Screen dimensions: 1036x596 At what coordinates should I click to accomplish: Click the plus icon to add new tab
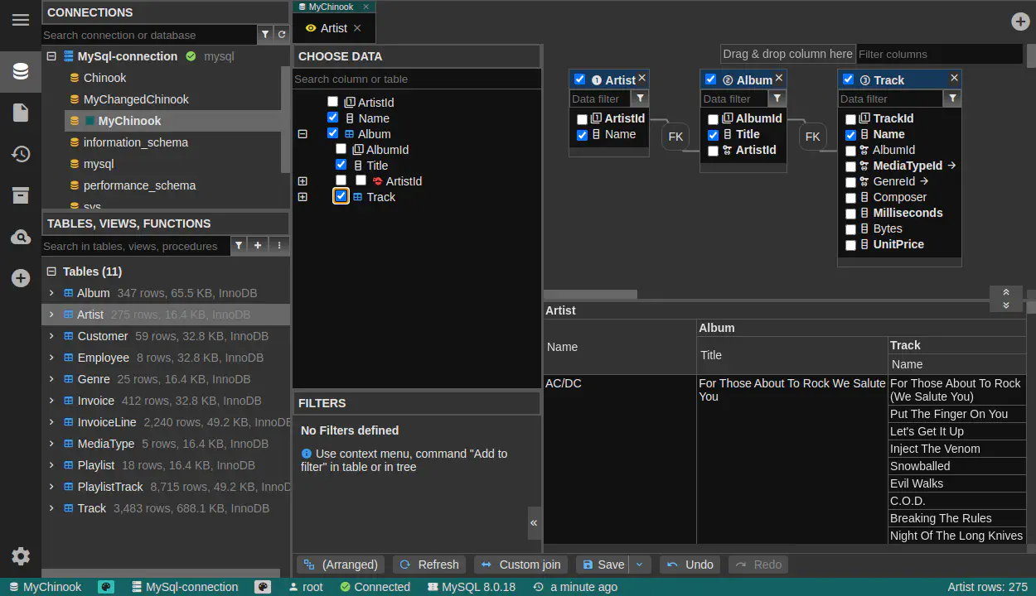click(1020, 22)
